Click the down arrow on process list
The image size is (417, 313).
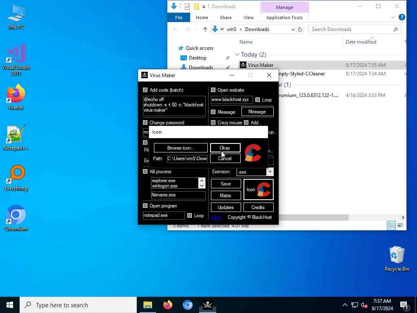(202, 186)
